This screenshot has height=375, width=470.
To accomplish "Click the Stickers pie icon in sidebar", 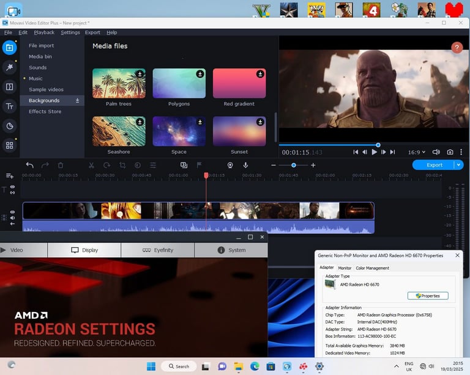I will click(9, 126).
